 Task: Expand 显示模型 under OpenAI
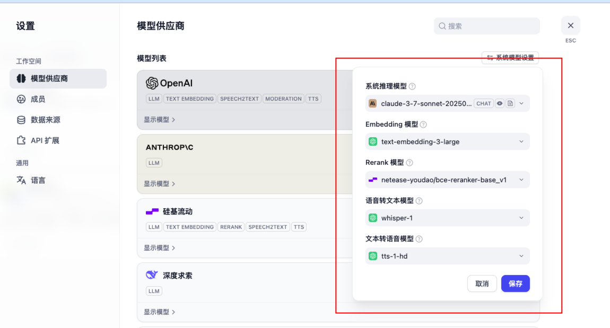tap(160, 120)
